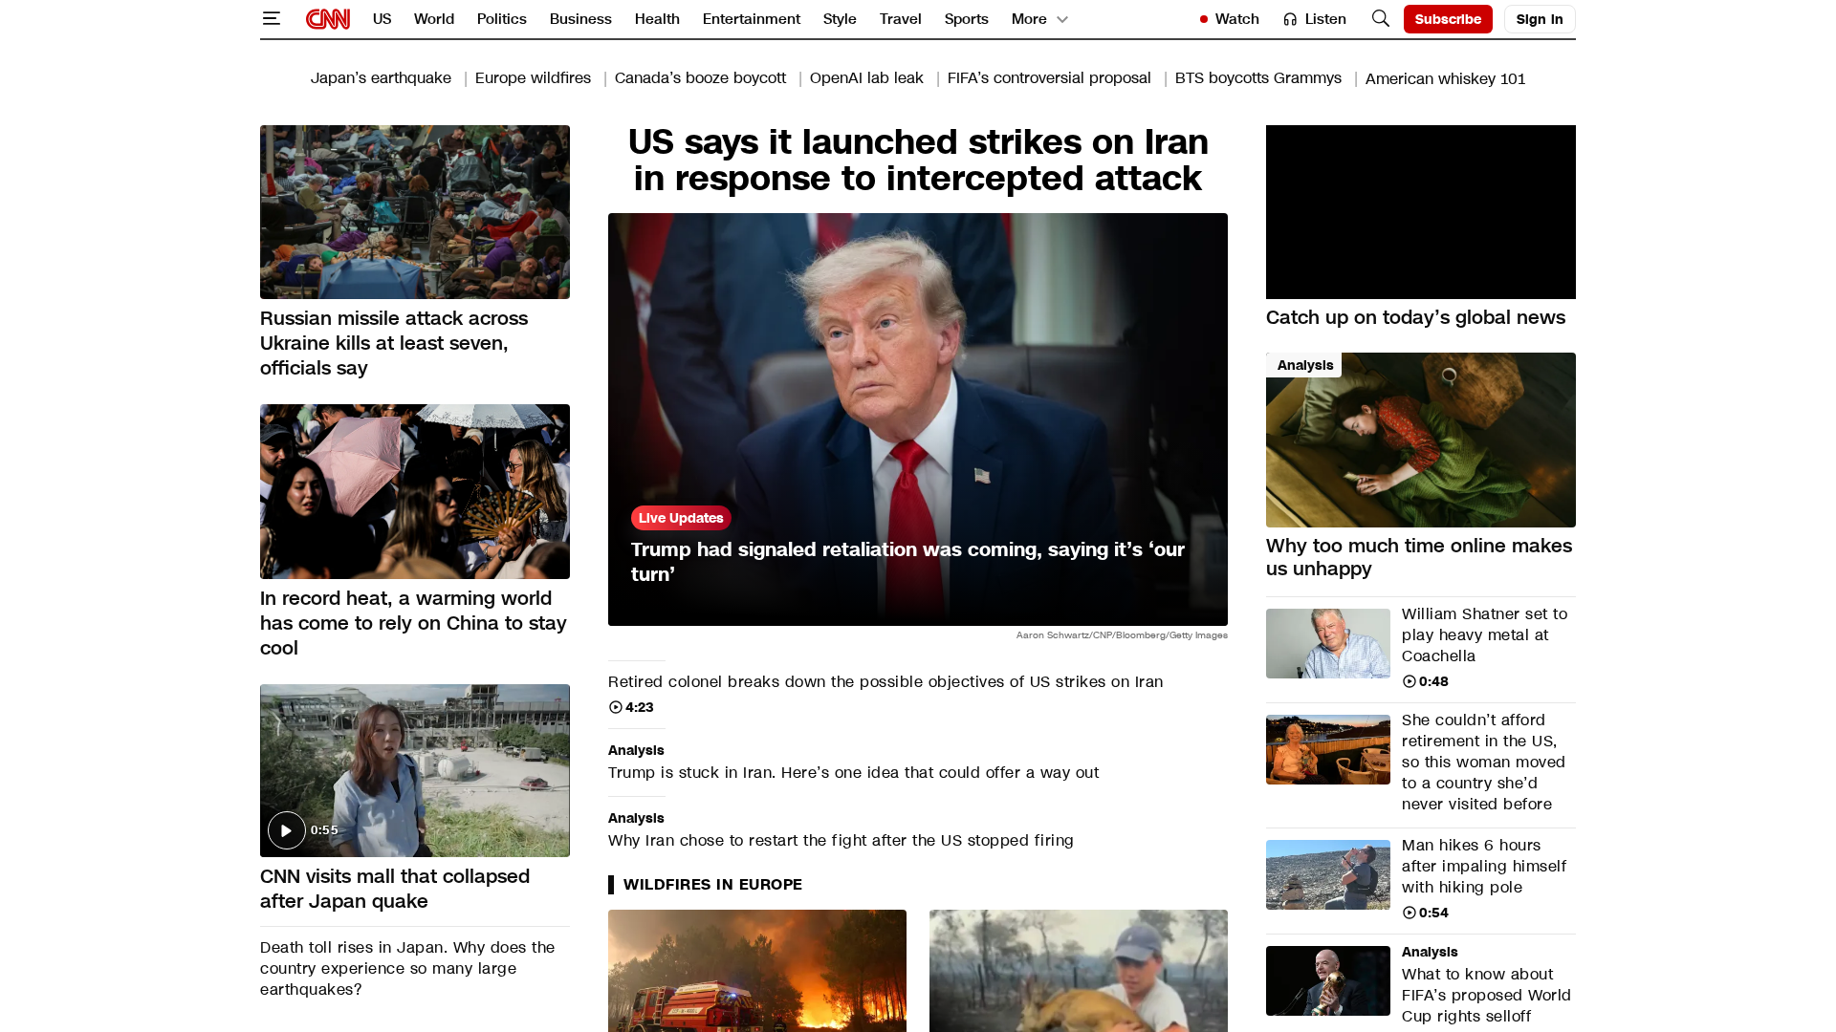Open Death toll rises in Japan story
The image size is (1836, 1032).
[407, 968]
